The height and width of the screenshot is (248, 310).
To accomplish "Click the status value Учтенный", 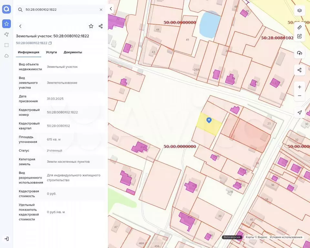I will pyautogui.click(x=55, y=150).
